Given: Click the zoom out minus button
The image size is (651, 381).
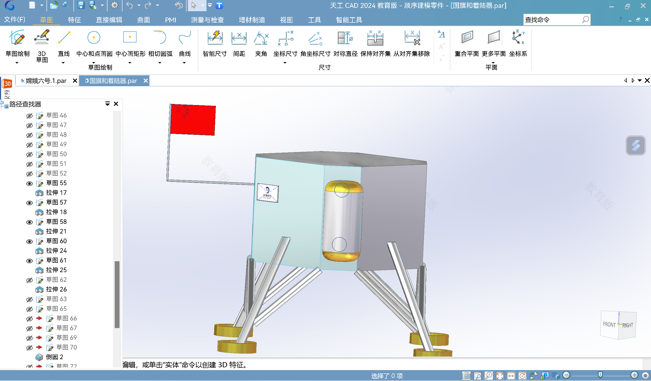Looking at the screenshot, I should pyautogui.click(x=566, y=375).
